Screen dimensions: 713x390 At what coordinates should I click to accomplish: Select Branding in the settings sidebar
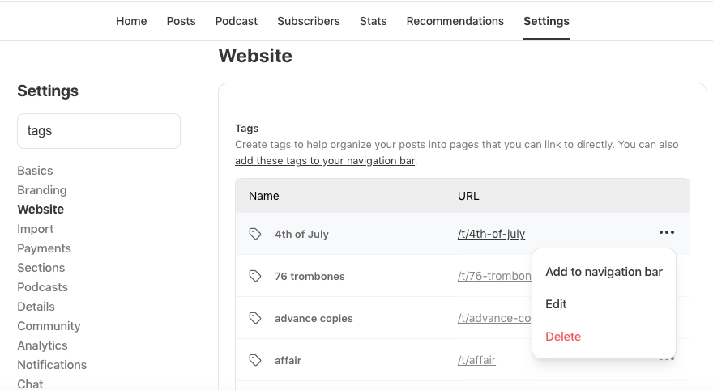(x=42, y=190)
